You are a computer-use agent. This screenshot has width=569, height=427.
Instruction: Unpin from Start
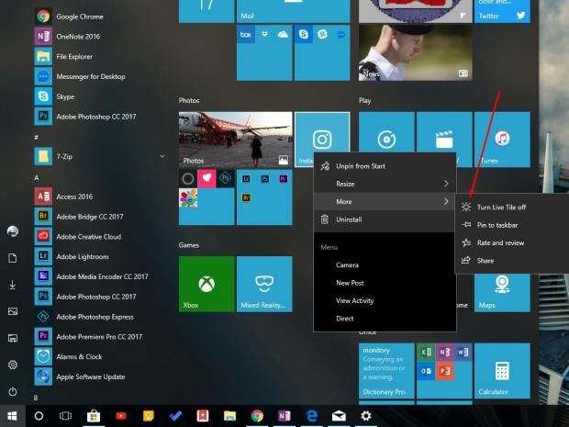tap(360, 166)
